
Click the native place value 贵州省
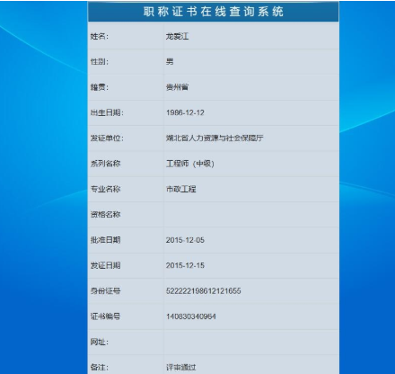pos(177,87)
